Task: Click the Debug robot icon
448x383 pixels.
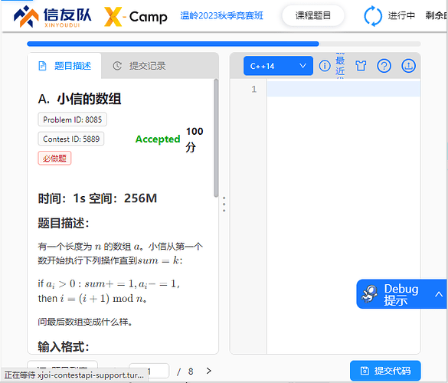Action: 369,294
